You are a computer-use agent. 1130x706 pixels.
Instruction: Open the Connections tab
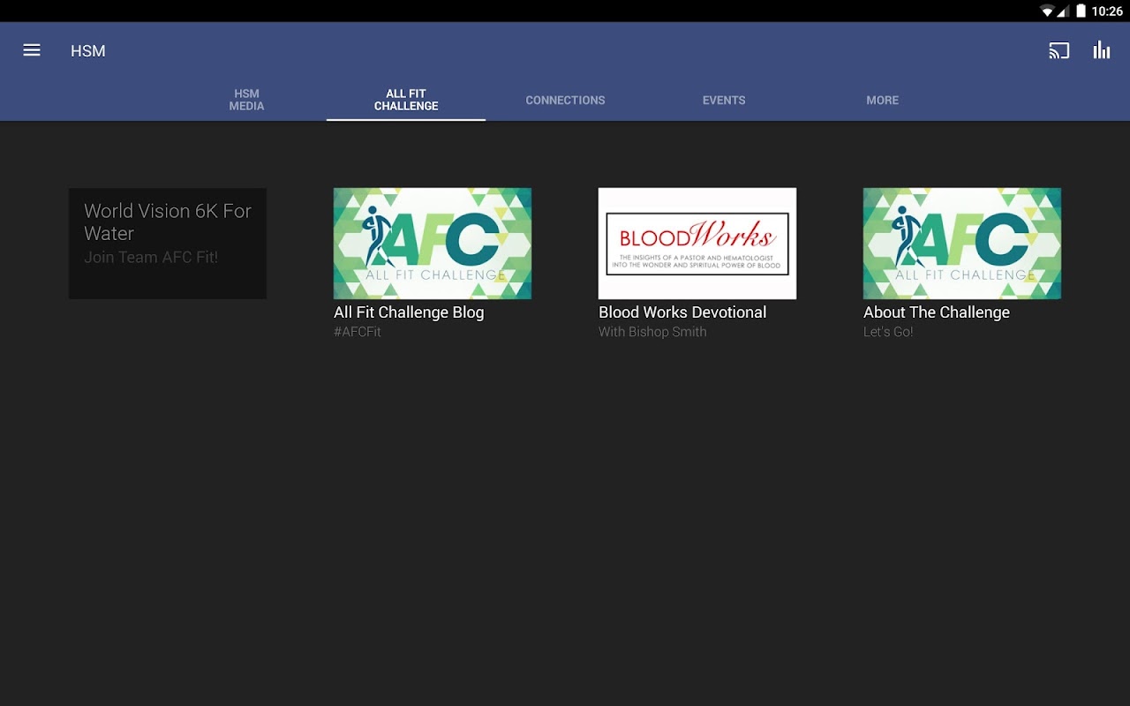565,100
